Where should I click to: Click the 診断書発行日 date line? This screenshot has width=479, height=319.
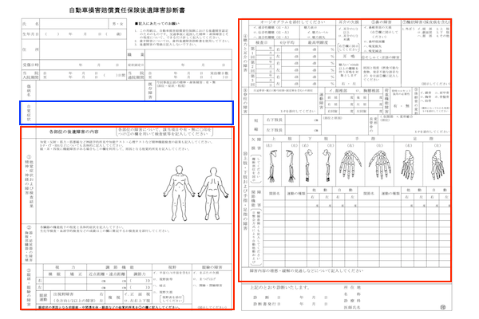[x=291, y=304]
